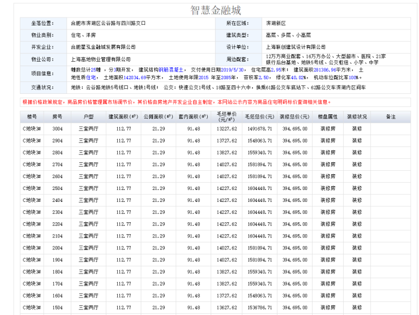Select the 楼号 column header

[32, 116]
